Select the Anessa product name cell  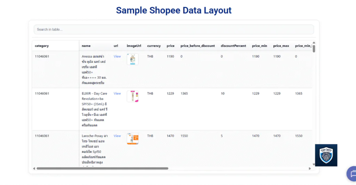[x=94, y=70]
